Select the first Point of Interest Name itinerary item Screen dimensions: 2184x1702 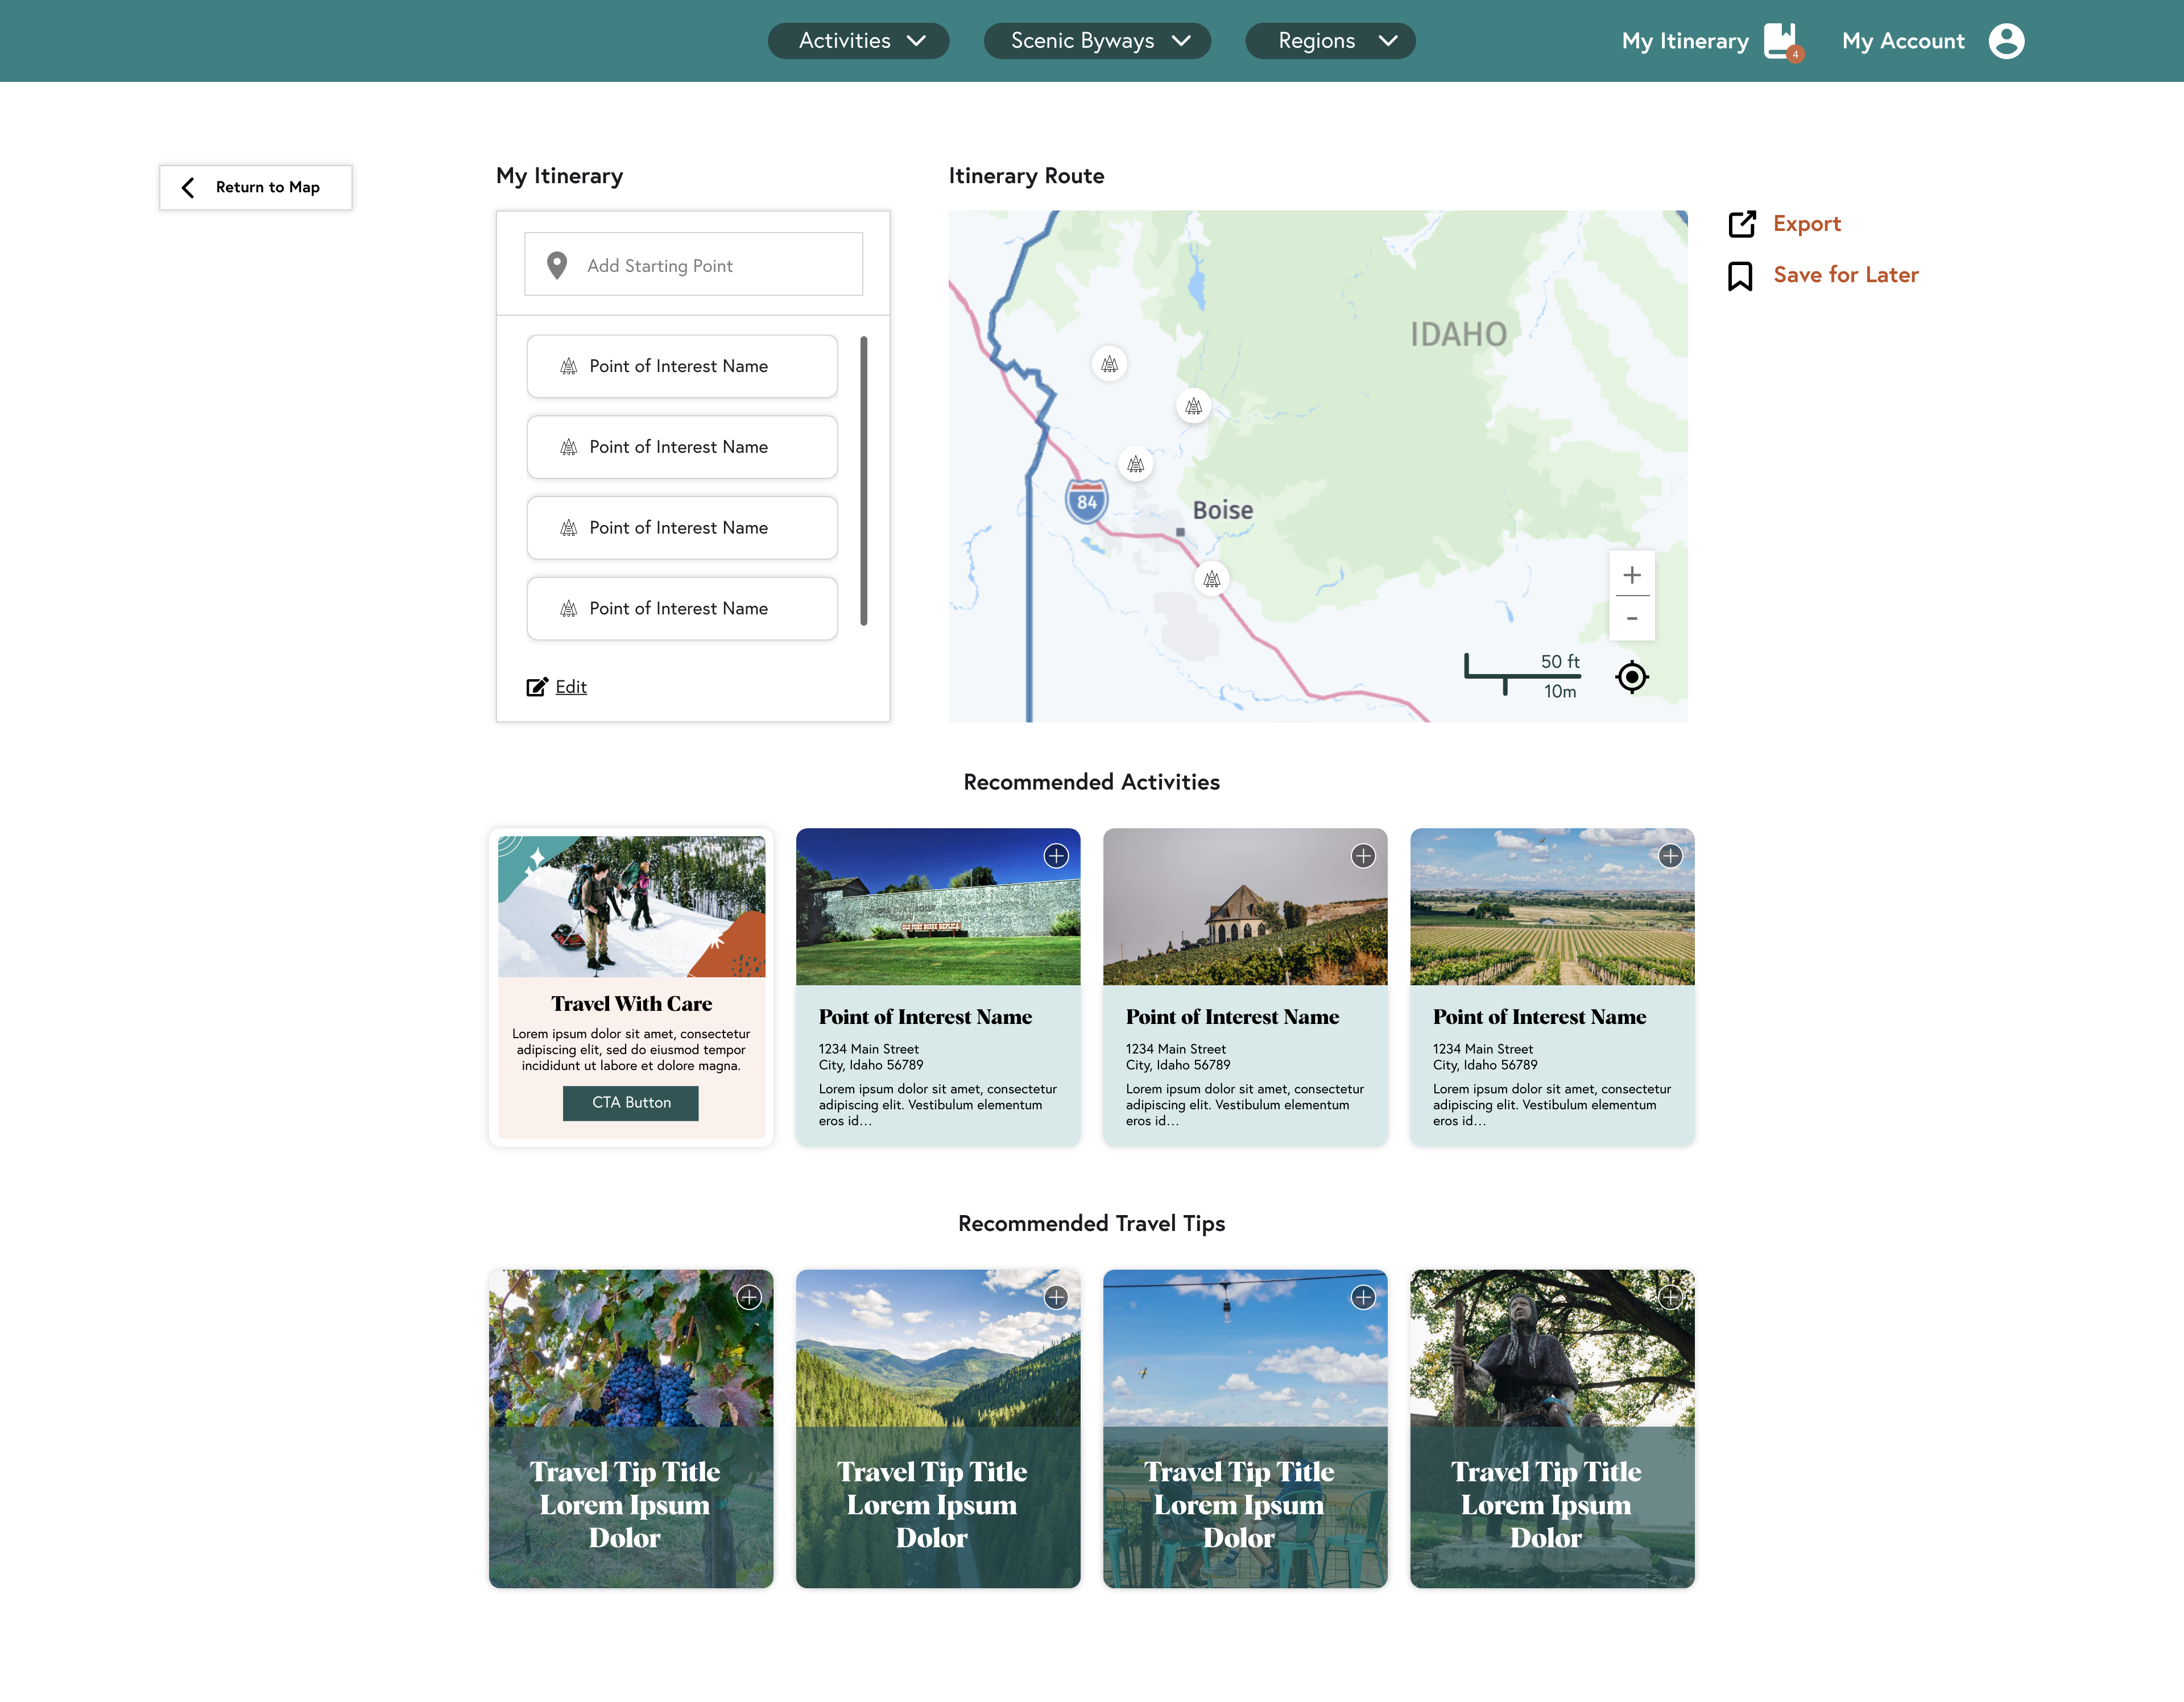[682, 366]
